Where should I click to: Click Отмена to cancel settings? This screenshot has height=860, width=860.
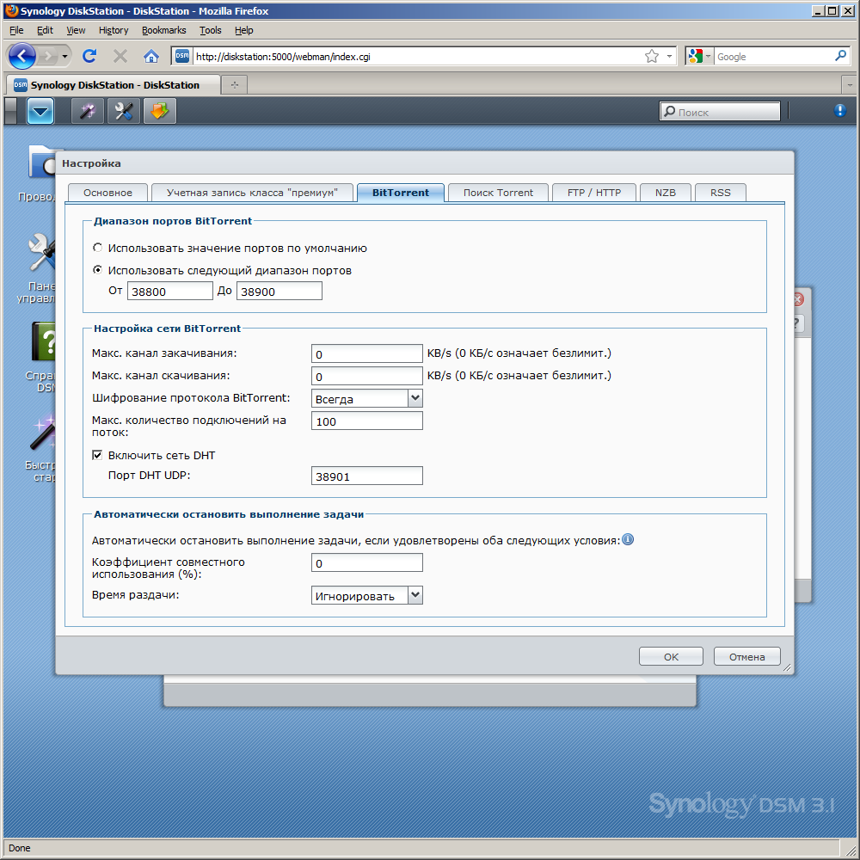coord(746,656)
